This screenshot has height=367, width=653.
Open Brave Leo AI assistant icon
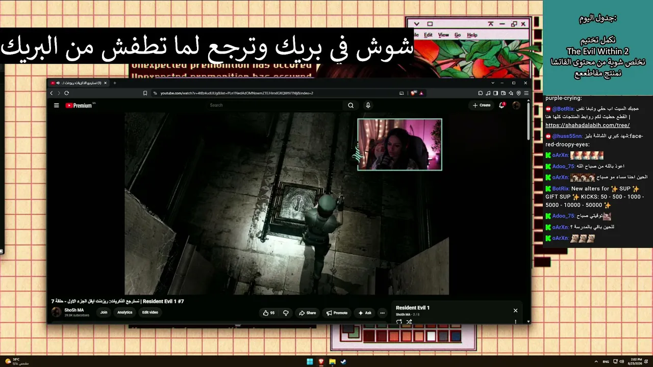click(x=511, y=93)
